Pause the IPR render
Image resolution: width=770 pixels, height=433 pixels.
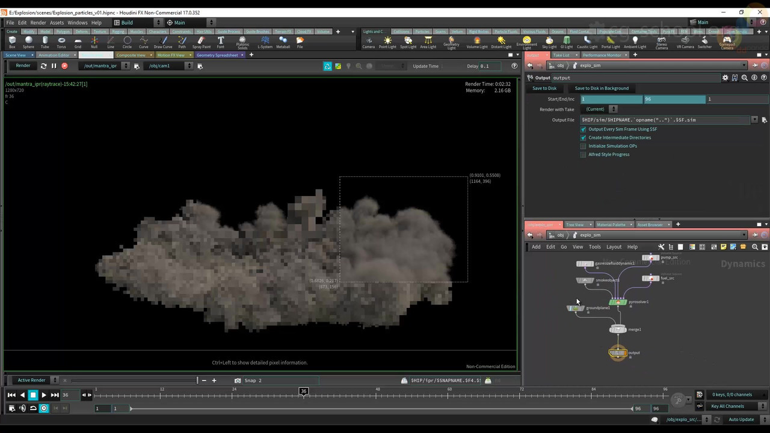coord(54,66)
